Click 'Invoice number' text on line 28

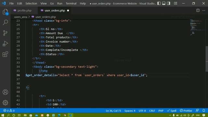58,42
